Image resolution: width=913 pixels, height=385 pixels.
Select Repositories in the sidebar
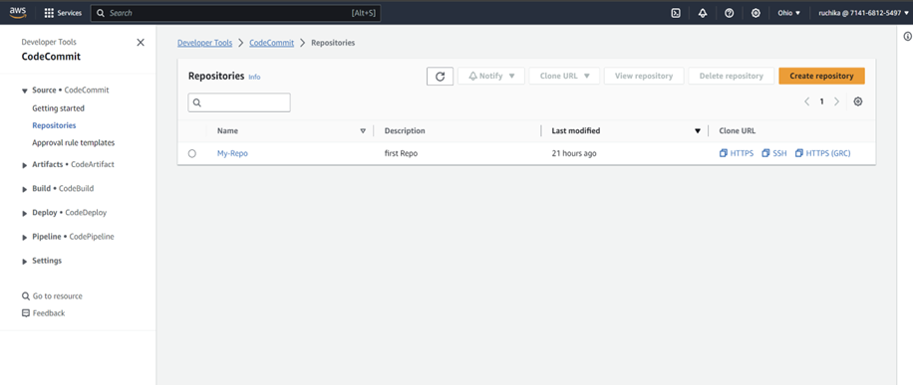coord(54,125)
